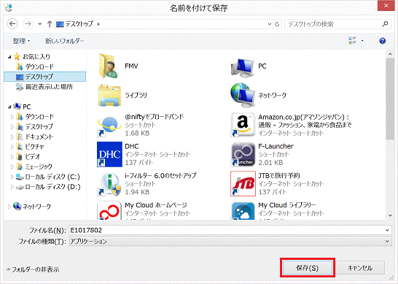Click the dialog title bar app icon
The image size is (398, 284).
point(9,7)
